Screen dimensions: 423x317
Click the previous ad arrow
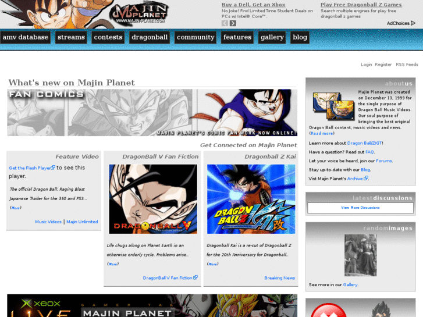click(x=225, y=23)
